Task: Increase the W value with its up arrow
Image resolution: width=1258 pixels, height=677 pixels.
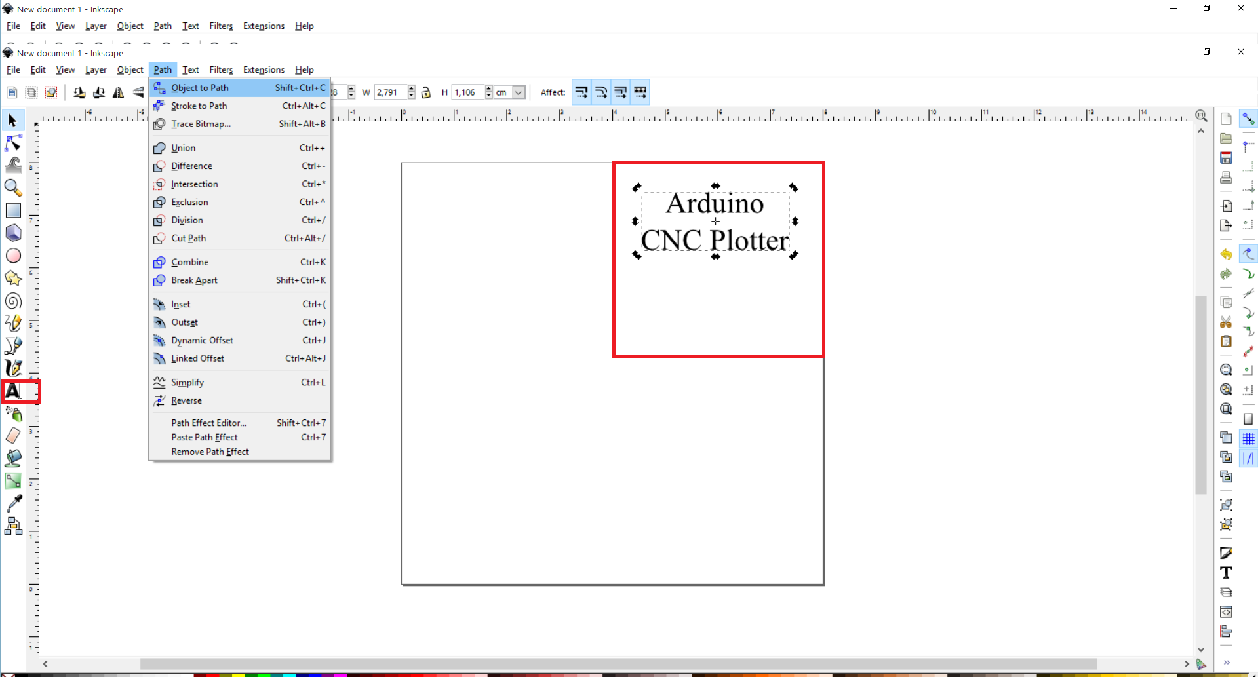Action: pos(412,88)
